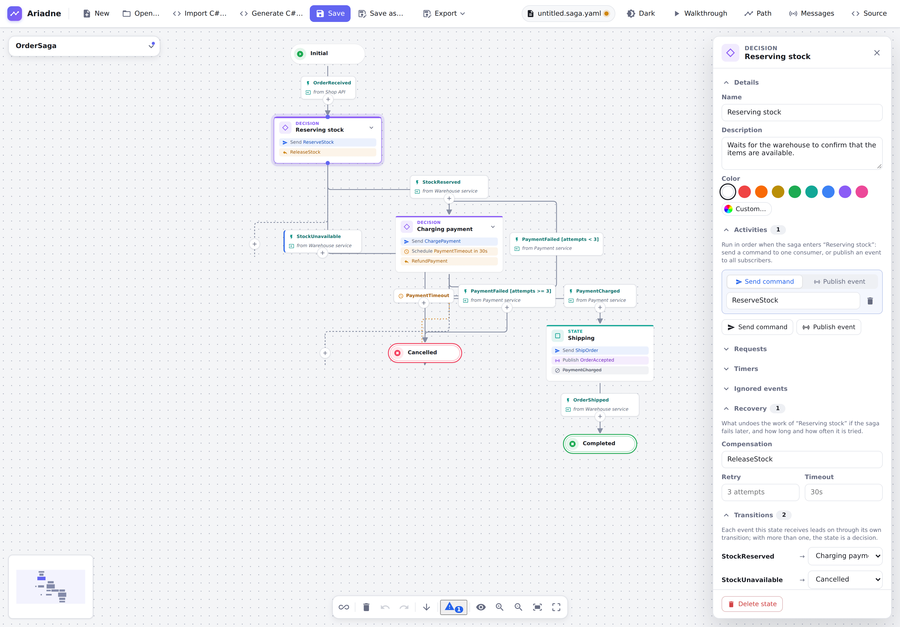
Task: Select Send command type for ReserveStock activity
Action: 765,281
